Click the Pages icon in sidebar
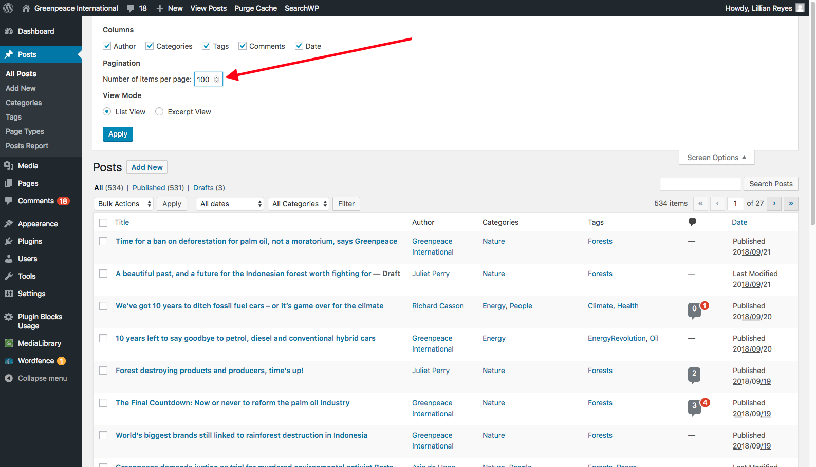The height and width of the screenshot is (467, 816). click(x=9, y=183)
